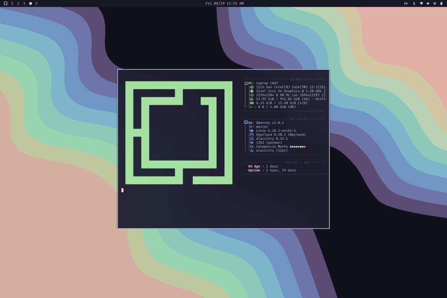Open the Omarchy menu icon in top bar
This screenshot has width=447, height=298.
(x=6, y=3)
